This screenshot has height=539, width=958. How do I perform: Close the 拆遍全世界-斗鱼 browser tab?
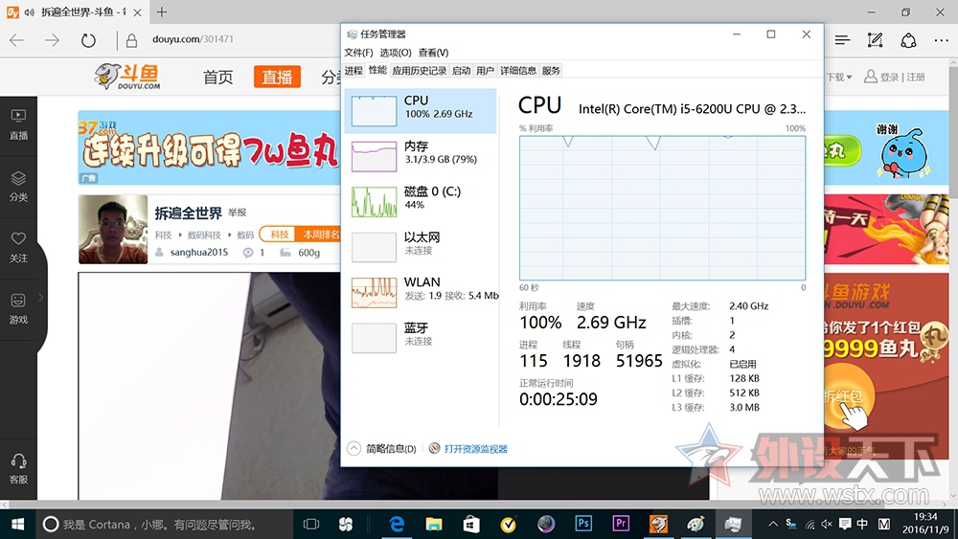tap(137, 12)
